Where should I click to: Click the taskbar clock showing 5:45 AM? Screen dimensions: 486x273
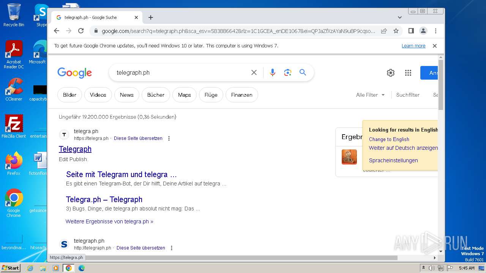point(467,268)
